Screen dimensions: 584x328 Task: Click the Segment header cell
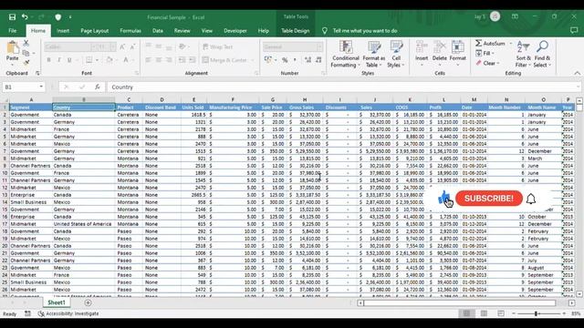pyautogui.click(x=31, y=108)
